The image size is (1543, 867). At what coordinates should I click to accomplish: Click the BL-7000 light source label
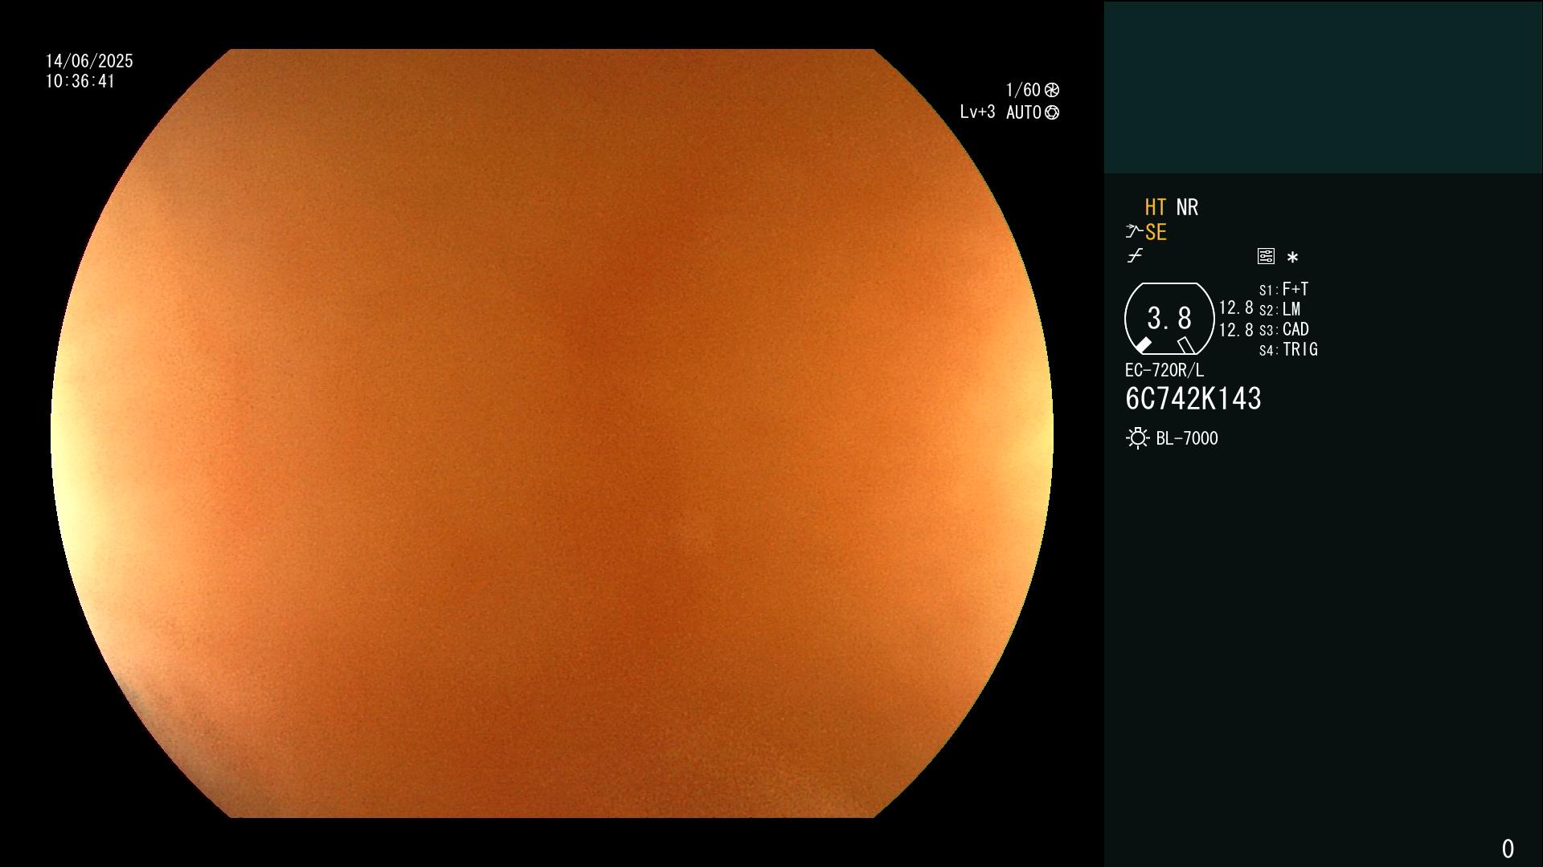[1187, 438]
